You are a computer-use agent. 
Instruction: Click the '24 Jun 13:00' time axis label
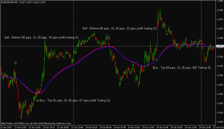[x=148, y=127]
